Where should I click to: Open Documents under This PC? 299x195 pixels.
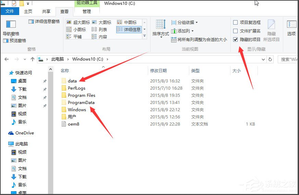point(19,168)
